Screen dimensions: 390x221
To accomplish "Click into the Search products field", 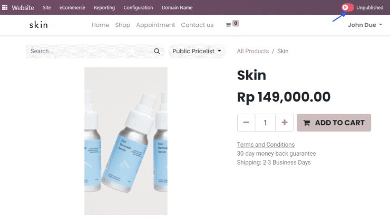I will (91, 52).
